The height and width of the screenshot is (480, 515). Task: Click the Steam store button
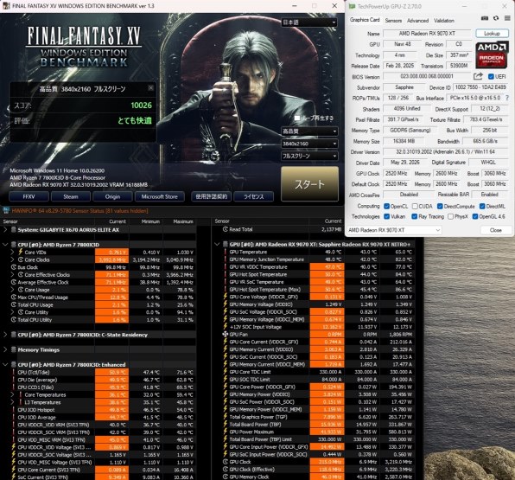(x=71, y=196)
